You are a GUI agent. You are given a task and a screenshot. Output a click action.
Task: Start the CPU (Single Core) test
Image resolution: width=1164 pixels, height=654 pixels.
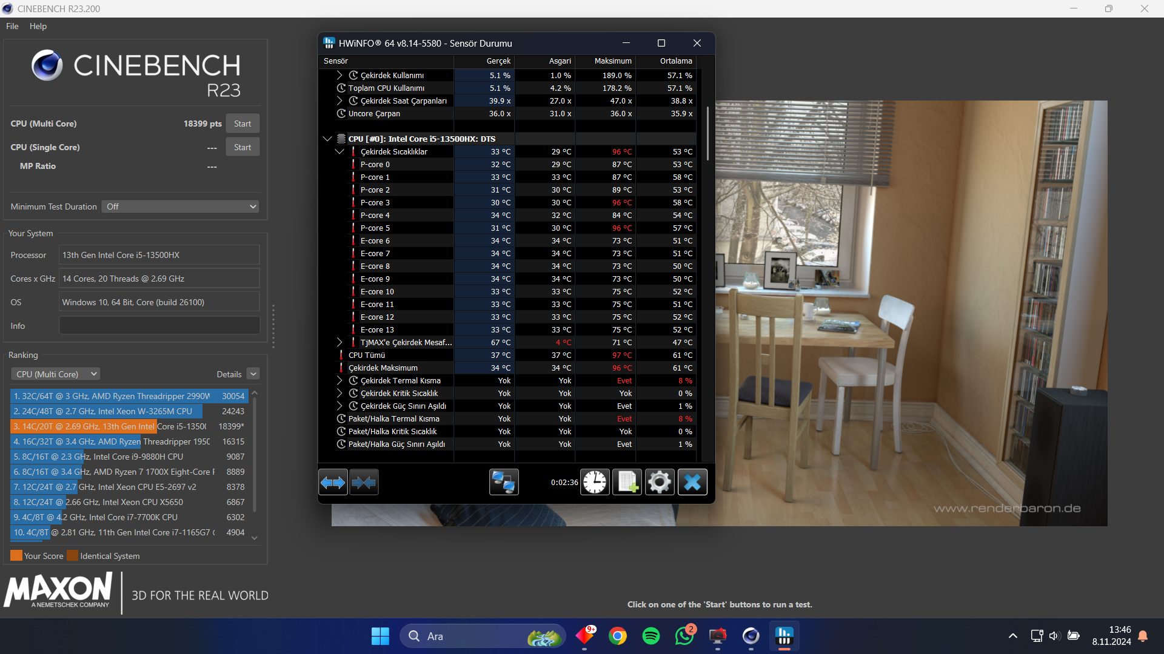(x=242, y=147)
